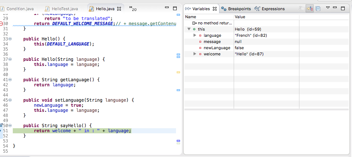
Task: Switch to the HelloTest.java editor tab
Action: pyautogui.click(x=64, y=9)
